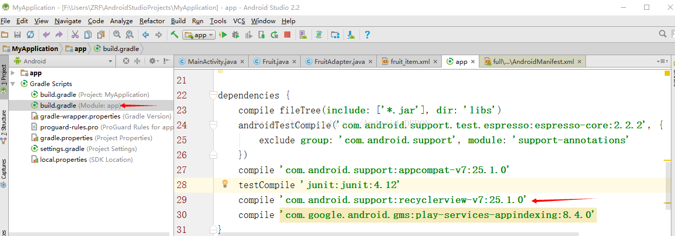Open the Refactor menu

[x=152, y=21]
